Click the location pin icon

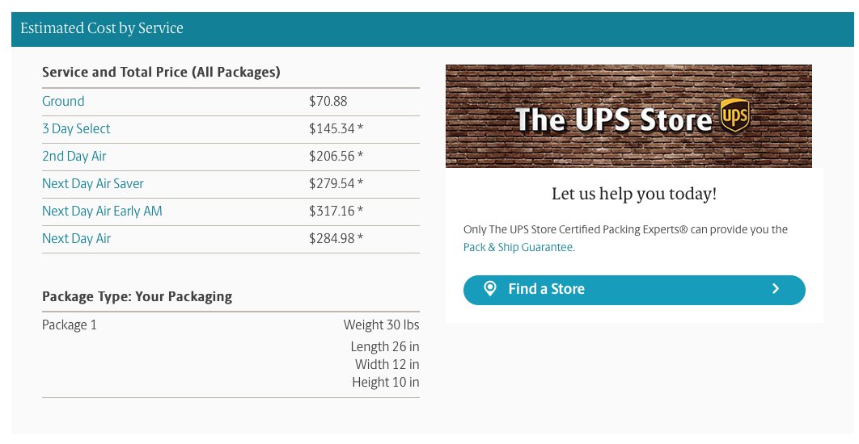(x=490, y=289)
